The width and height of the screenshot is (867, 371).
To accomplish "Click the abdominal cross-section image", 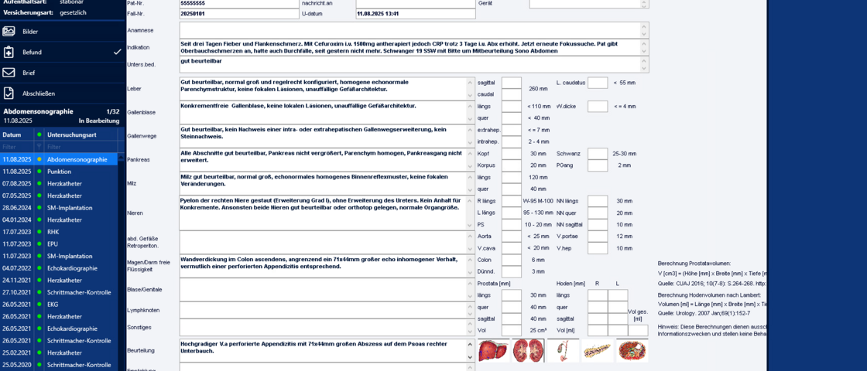I will click(632, 351).
